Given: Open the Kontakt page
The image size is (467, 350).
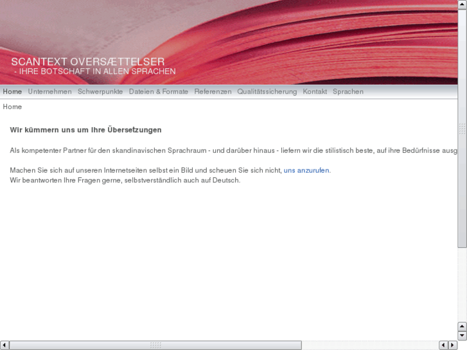Looking at the screenshot, I should (x=315, y=91).
